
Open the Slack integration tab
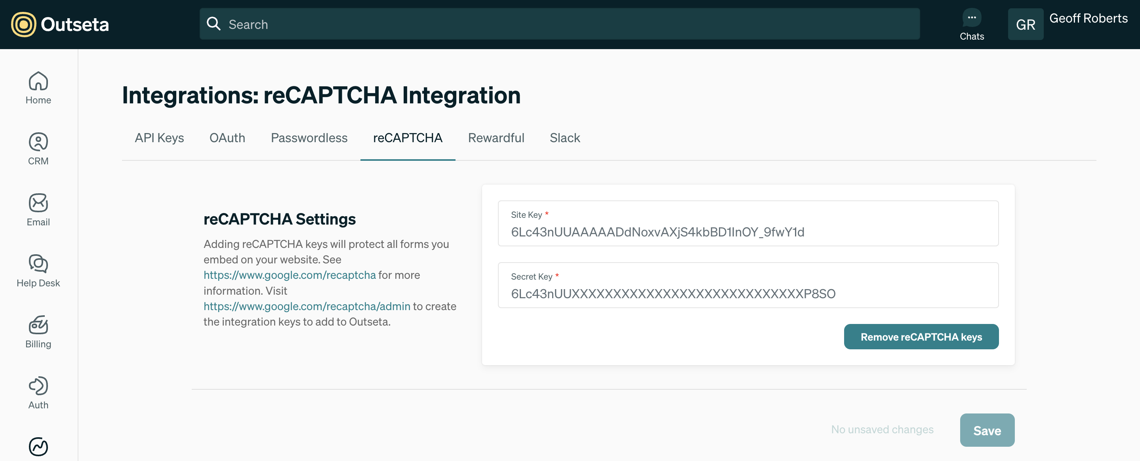click(x=564, y=138)
